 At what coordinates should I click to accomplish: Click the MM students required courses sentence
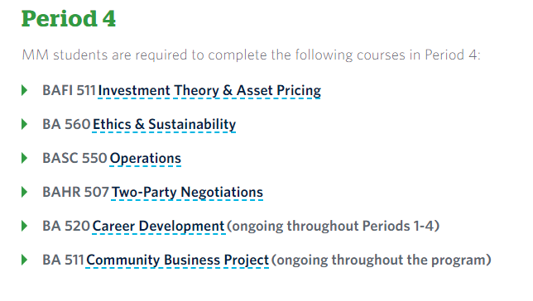pos(252,55)
